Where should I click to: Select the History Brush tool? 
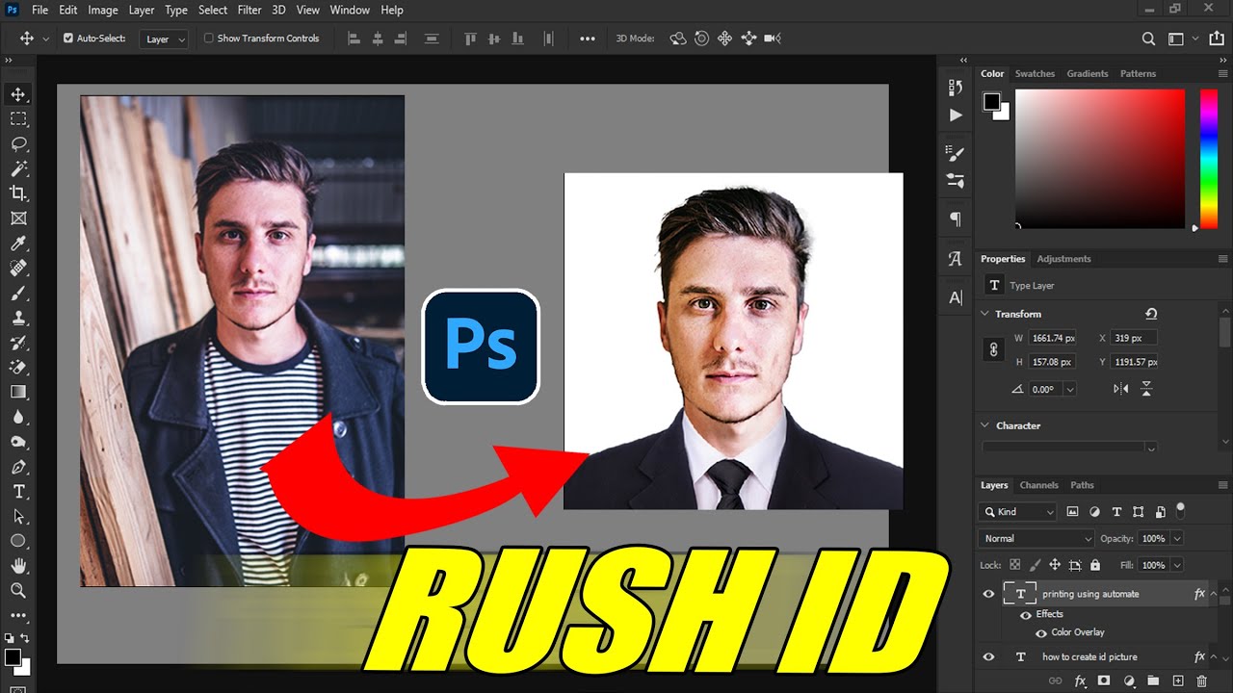click(x=18, y=343)
